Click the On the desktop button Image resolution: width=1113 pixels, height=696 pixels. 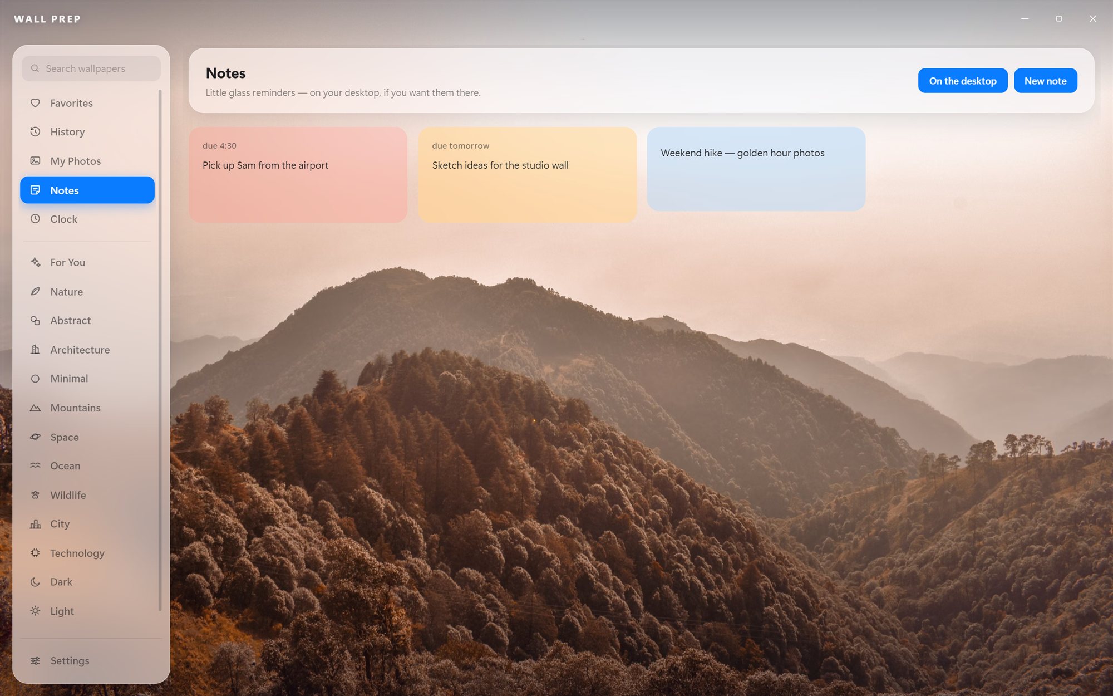[963, 81]
